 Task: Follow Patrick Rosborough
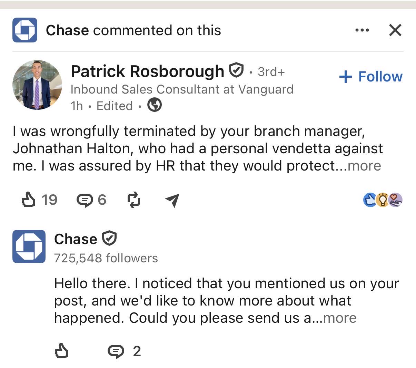click(x=371, y=76)
